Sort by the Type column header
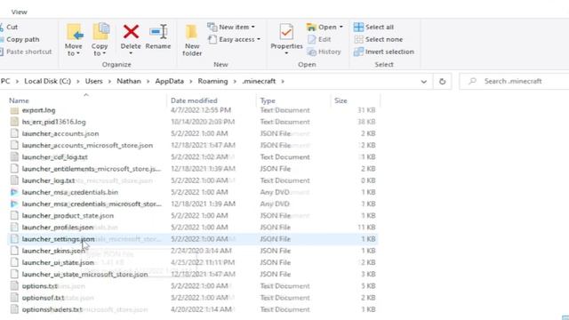This screenshot has height=320, width=569. [x=268, y=100]
